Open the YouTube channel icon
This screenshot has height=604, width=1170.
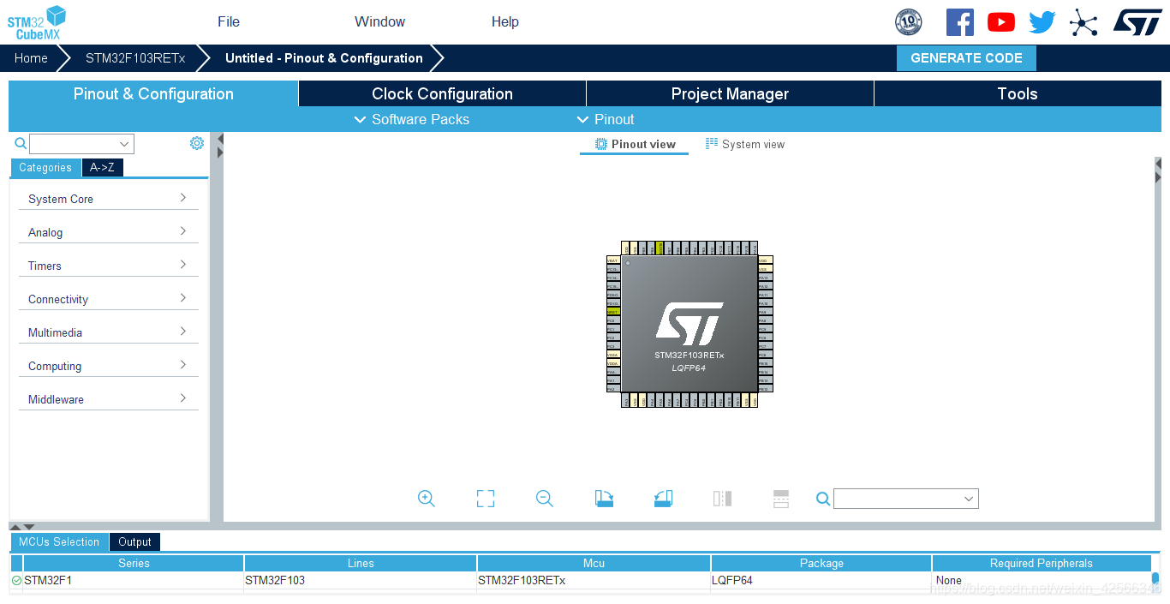point(1001,22)
